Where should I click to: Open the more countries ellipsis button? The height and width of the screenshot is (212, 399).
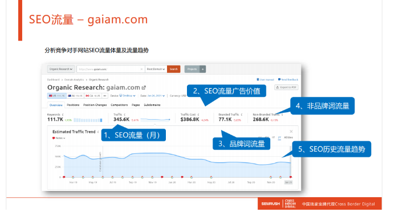pyautogui.click(x=105, y=96)
